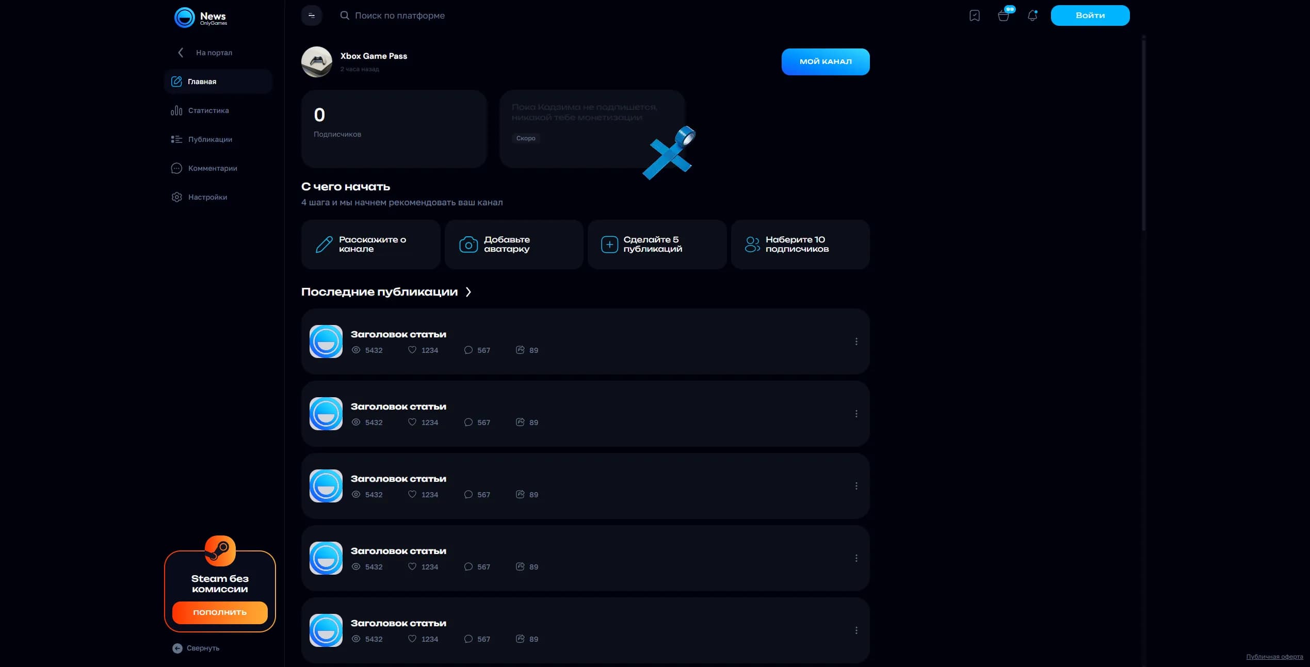This screenshot has width=1310, height=667.
Task: Click the Поиск по платформе search field
Action: pos(401,15)
